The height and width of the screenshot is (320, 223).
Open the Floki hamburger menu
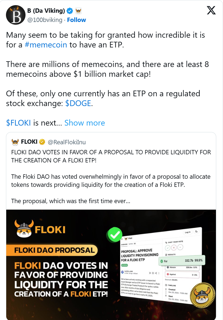pos(122,238)
